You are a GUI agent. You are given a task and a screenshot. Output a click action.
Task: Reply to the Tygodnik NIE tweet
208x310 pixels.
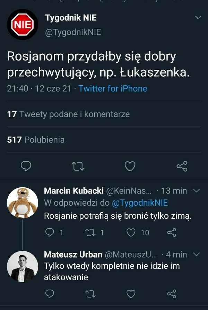pyautogui.click(x=26, y=166)
